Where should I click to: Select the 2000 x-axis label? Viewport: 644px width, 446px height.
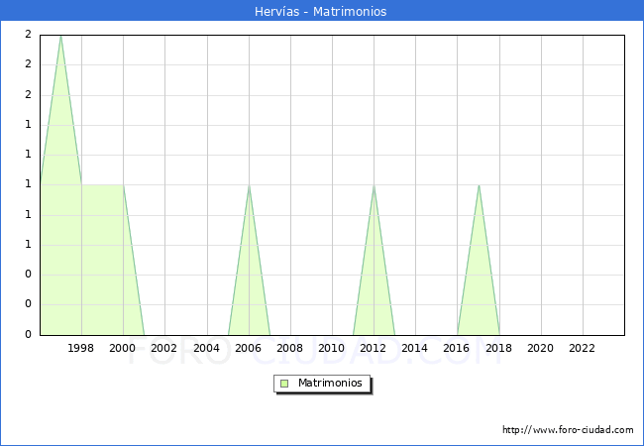[122, 348]
